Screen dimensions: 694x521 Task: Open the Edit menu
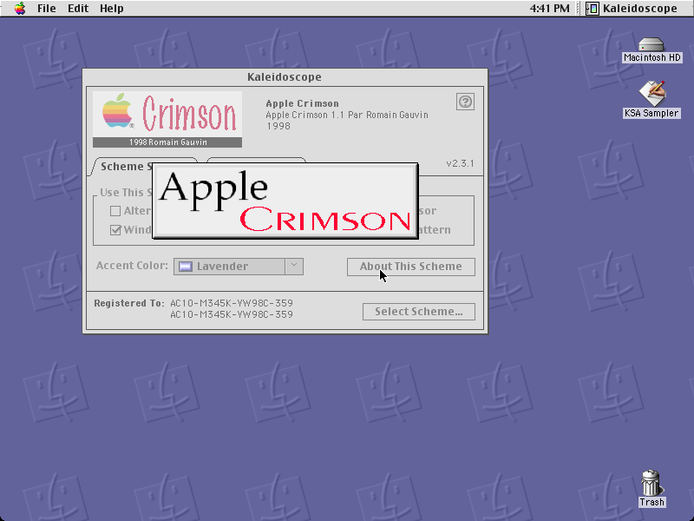coord(78,9)
